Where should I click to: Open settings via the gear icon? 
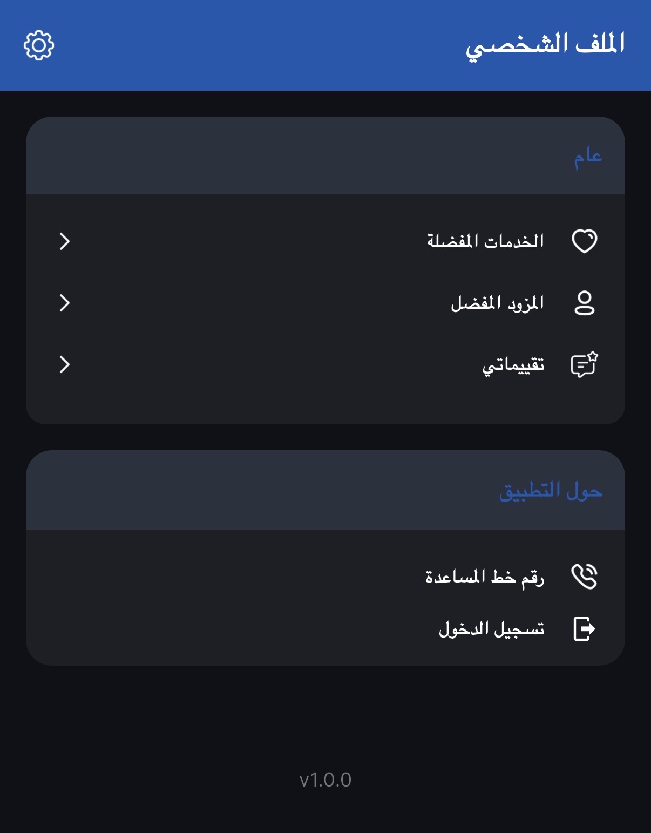coord(39,45)
